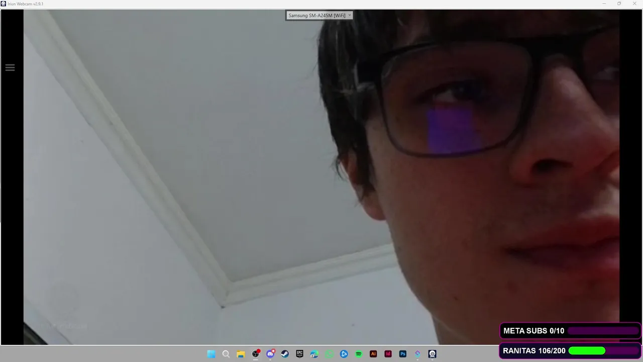Click the RANITAS 106/200 label
The height and width of the screenshot is (362, 643).
tap(534, 350)
